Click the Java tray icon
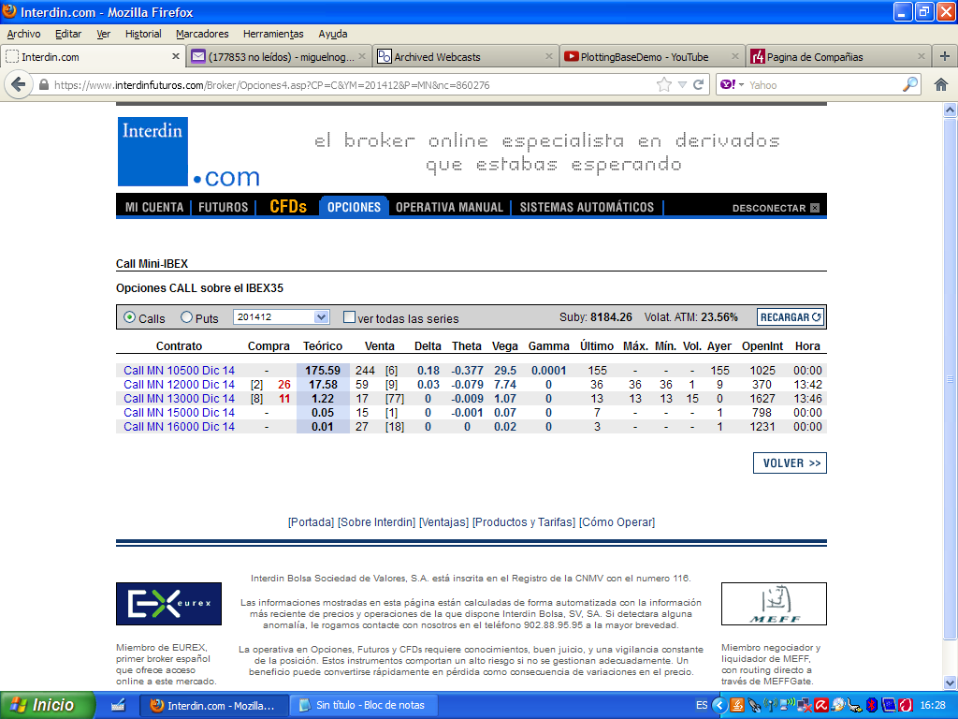Viewport: 958px width, 719px height. 737,705
